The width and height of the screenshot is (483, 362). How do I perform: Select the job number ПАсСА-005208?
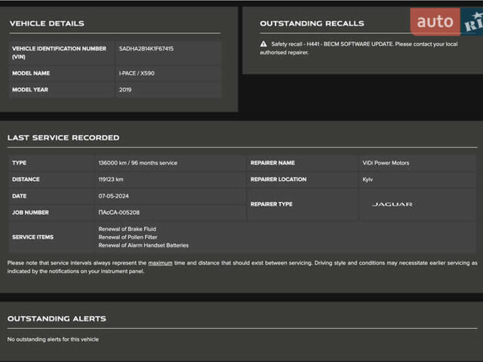[x=118, y=213]
